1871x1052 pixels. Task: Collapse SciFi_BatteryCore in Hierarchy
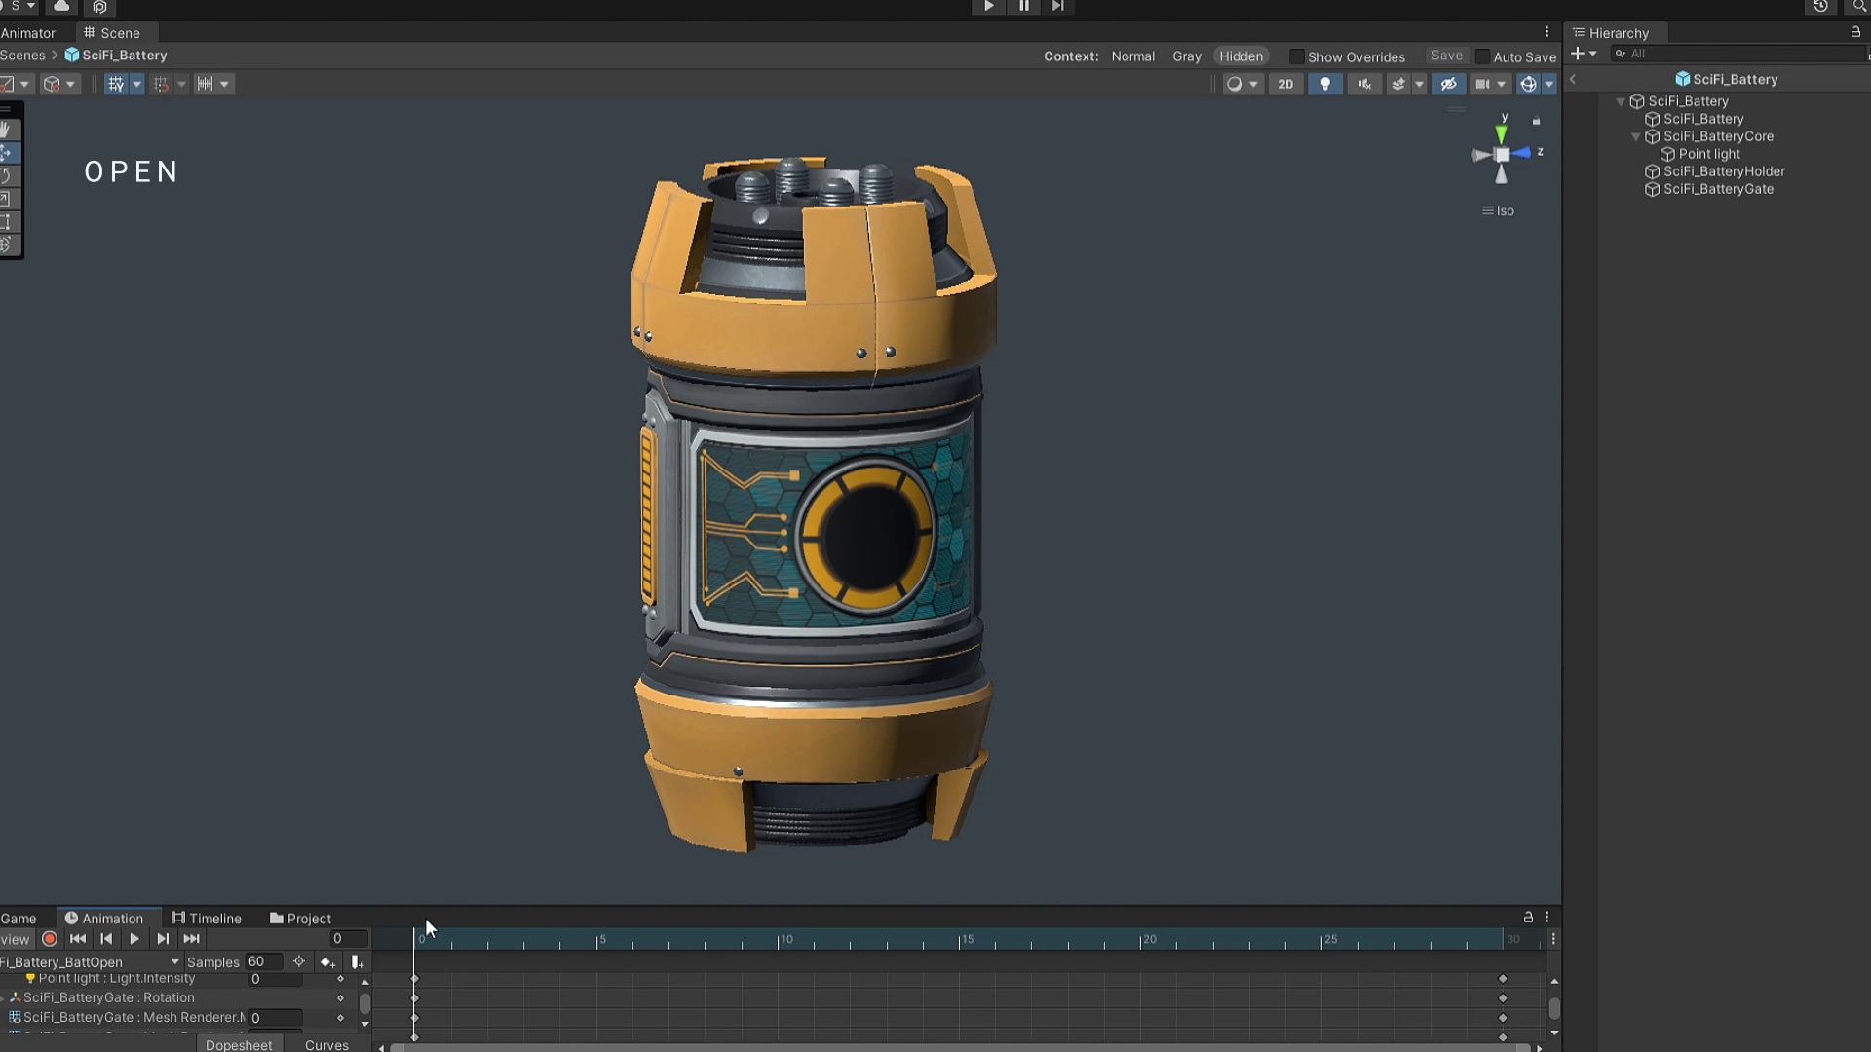tap(1636, 136)
